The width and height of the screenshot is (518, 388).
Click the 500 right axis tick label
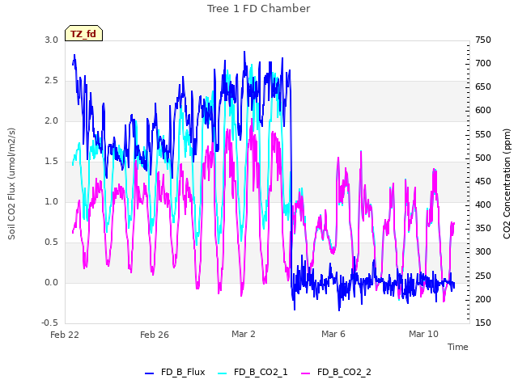point(483,158)
